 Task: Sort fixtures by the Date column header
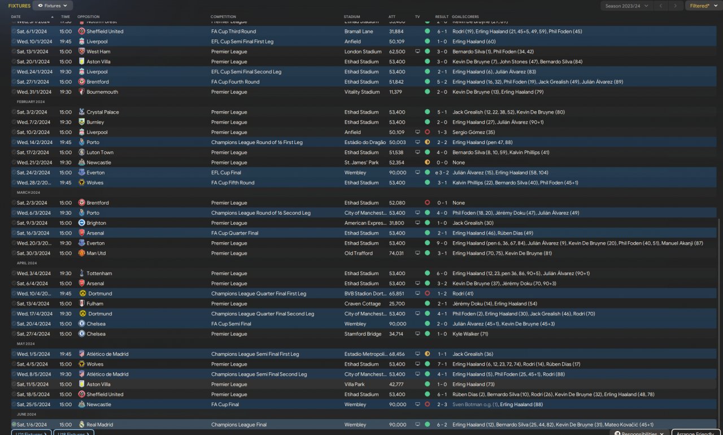(16, 17)
